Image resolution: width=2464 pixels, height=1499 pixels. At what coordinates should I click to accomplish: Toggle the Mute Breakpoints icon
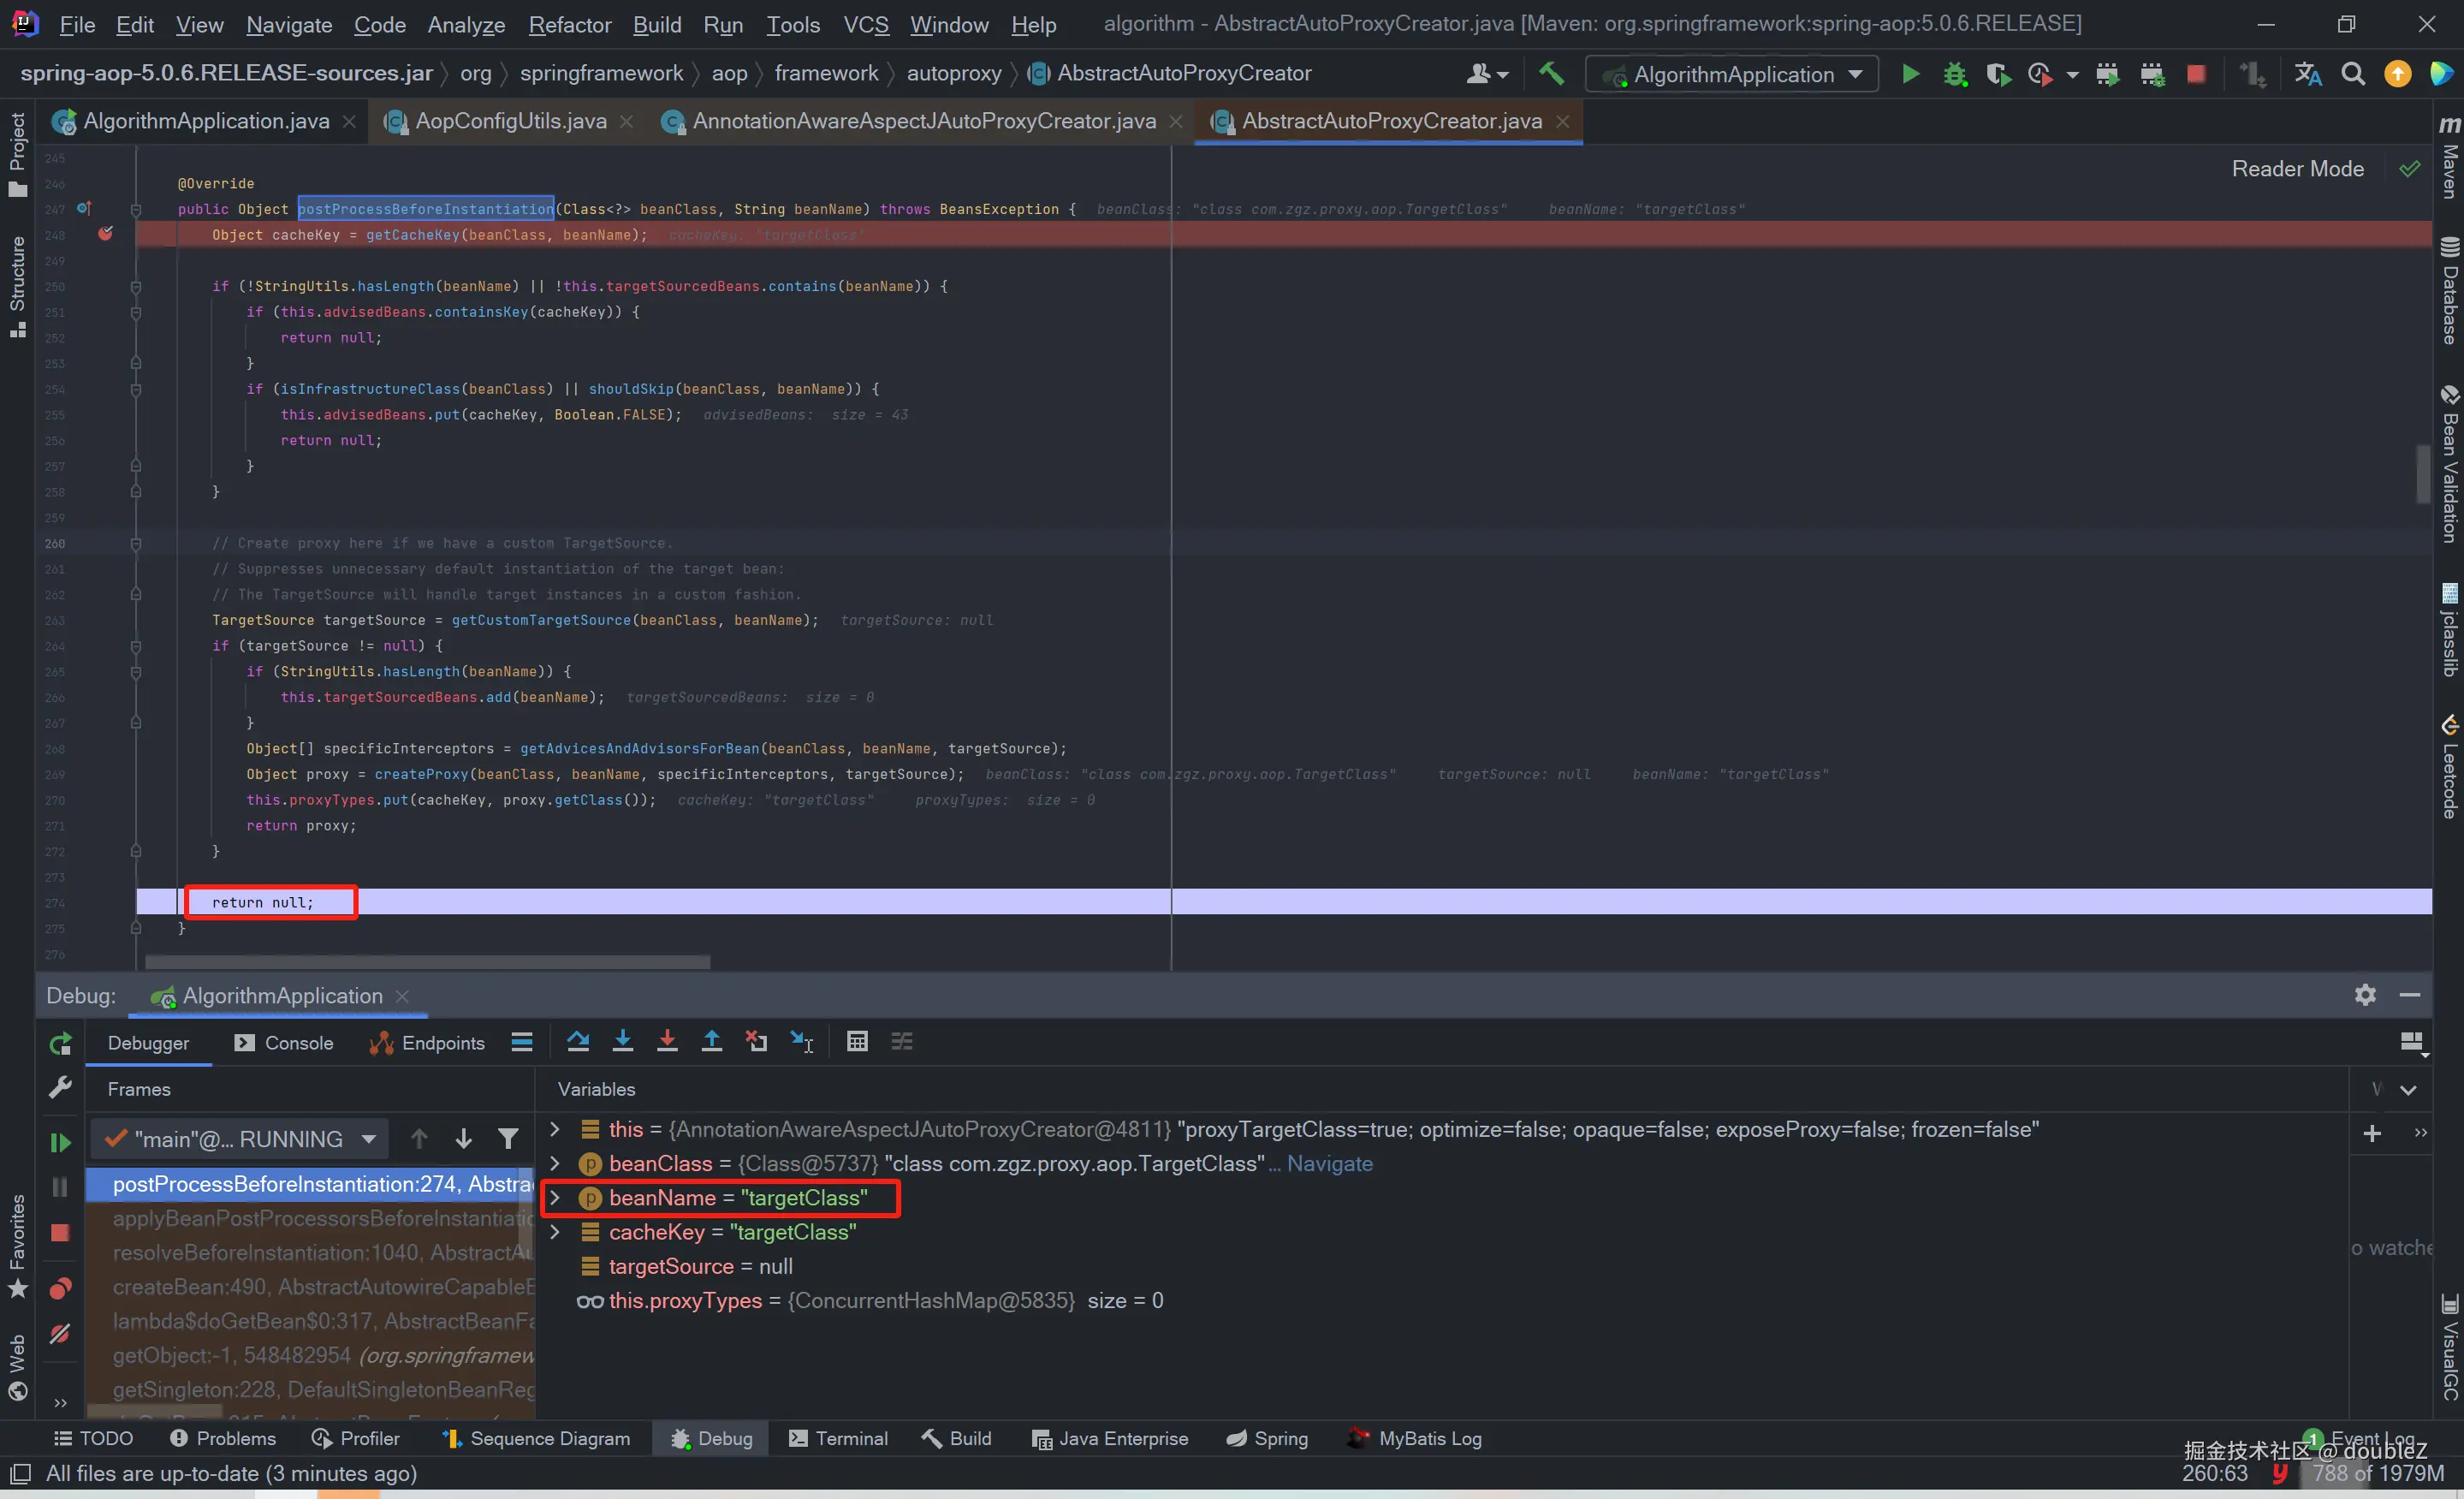pos(60,1334)
